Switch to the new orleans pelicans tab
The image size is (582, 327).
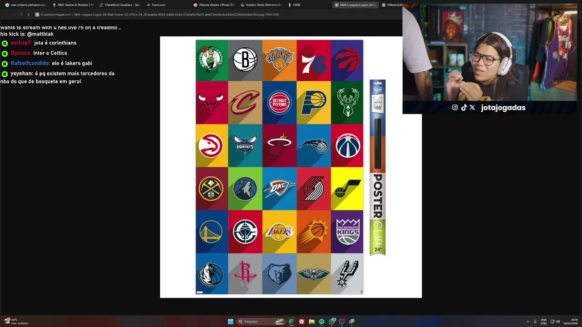click(25, 5)
